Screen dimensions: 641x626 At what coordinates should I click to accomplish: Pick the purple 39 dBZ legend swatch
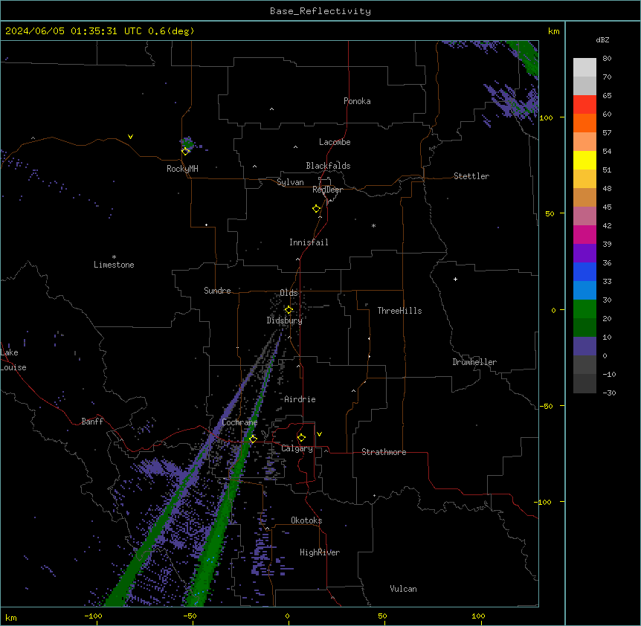[584, 254]
